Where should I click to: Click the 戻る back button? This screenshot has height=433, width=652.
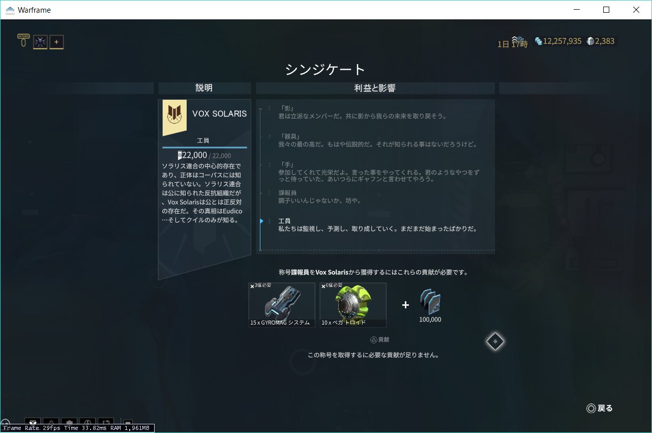pyautogui.click(x=600, y=408)
